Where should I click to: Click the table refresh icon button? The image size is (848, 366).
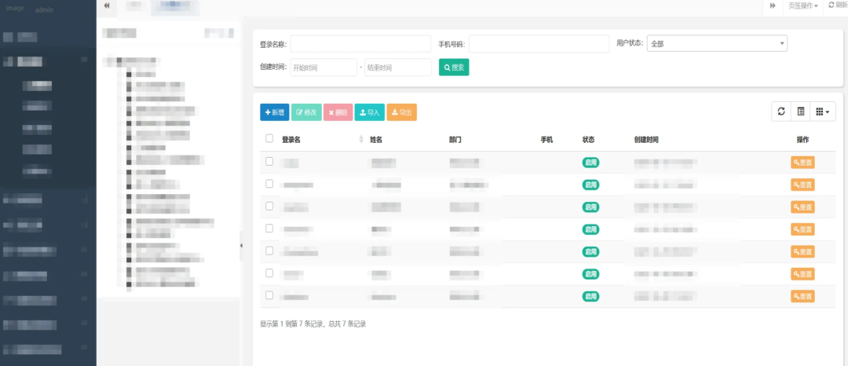[781, 112]
